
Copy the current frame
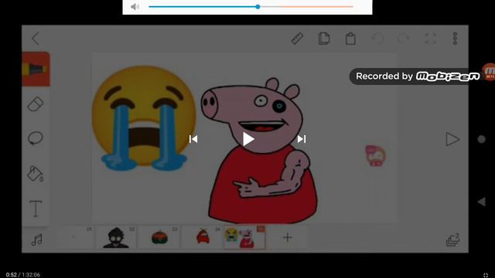point(324,39)
